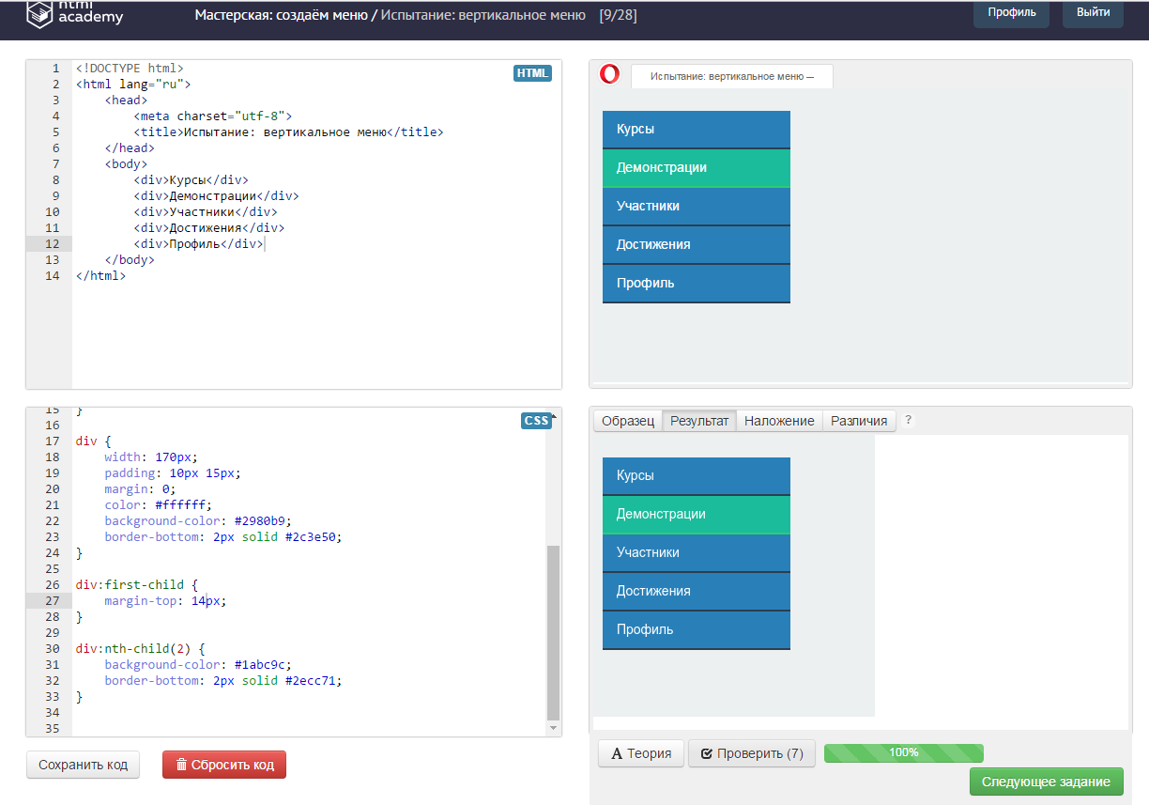Viewport: 1149px width, 805px height.
Task: Open the HTML Academy logo home link
Action: tap(75, 13)
